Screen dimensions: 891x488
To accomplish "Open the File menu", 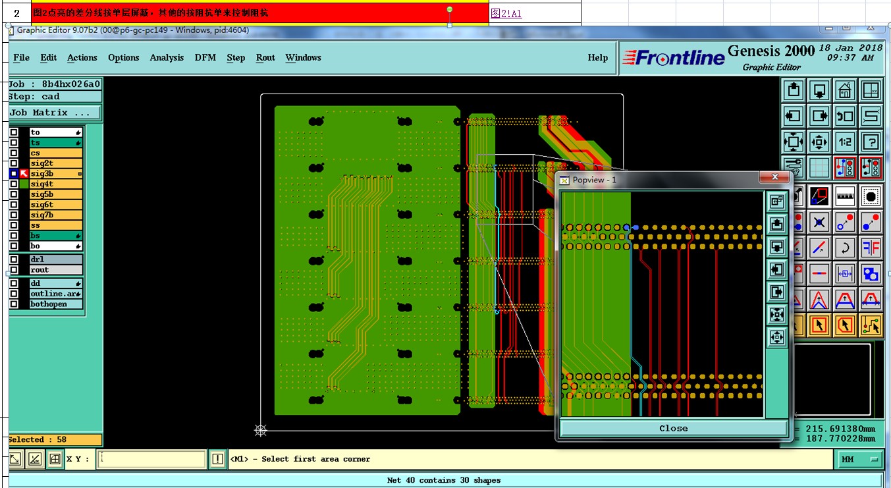I will [21, 58].
